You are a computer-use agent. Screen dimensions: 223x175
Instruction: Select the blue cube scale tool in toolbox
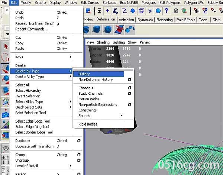(5, 91)
